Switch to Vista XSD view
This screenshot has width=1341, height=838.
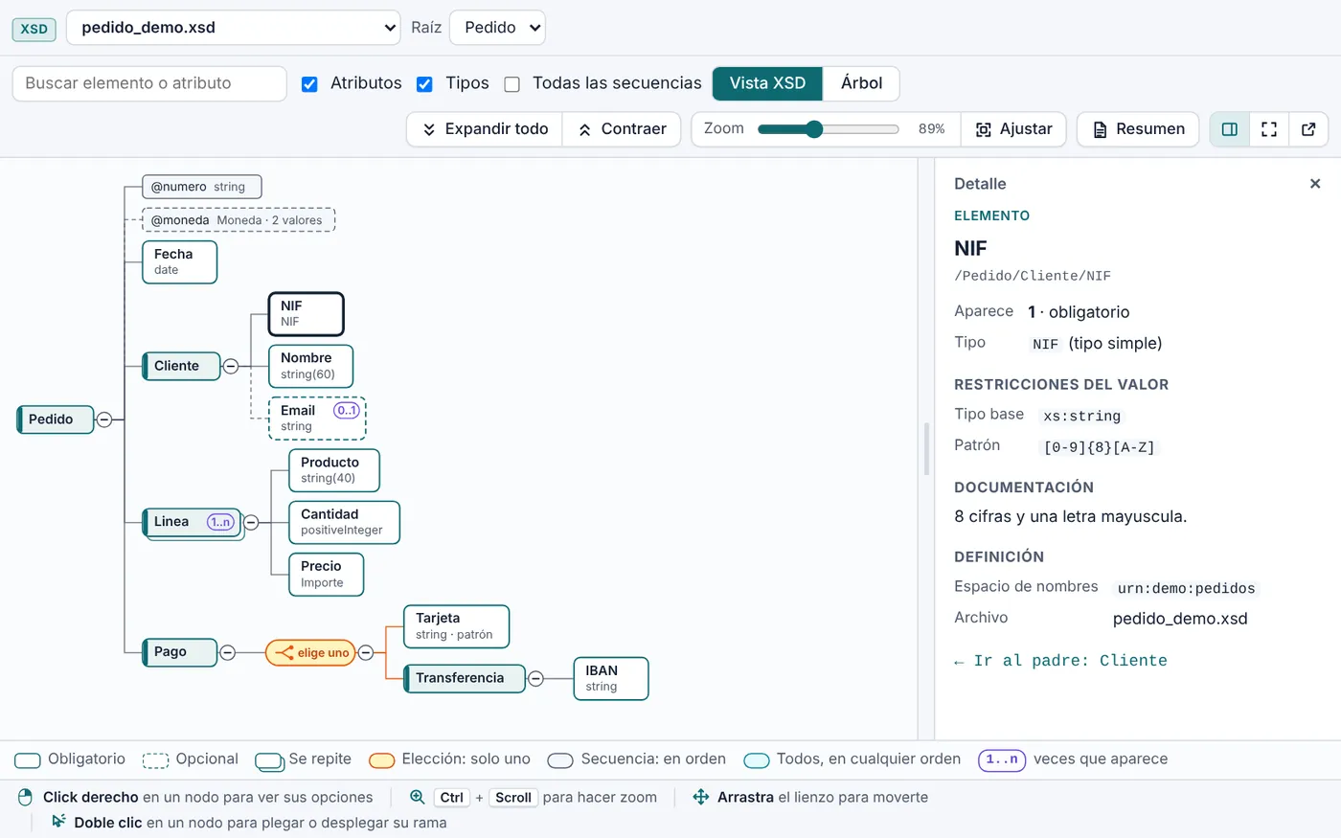pos(767,83)
